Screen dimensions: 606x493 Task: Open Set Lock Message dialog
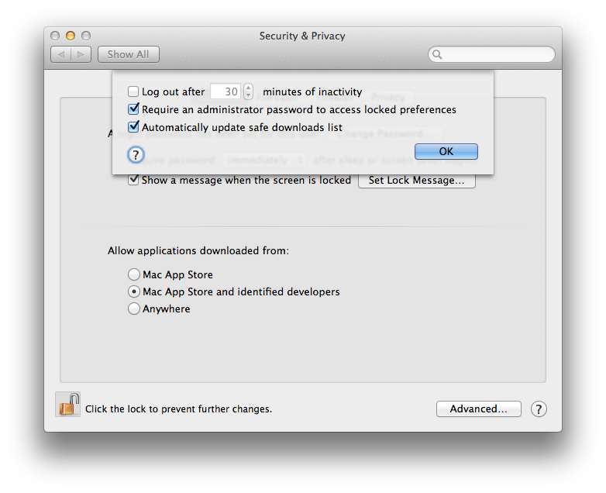point(417,180)
